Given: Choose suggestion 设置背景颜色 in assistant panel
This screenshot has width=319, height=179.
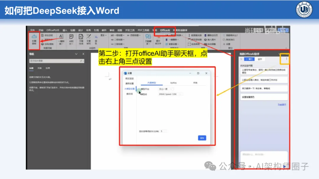Looking at the screenshot, I should click(264, 97).
